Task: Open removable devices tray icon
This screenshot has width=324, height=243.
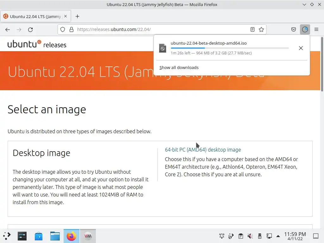Action: point(260,236)
